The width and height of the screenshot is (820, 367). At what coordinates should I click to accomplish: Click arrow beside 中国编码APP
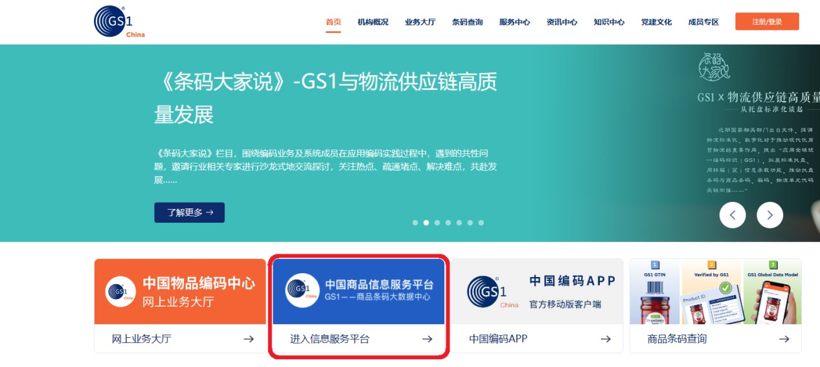606,339
